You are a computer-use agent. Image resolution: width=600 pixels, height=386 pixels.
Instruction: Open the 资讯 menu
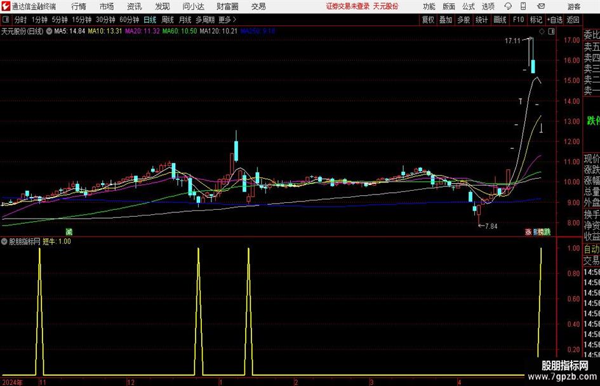click(x=135, y=6)
